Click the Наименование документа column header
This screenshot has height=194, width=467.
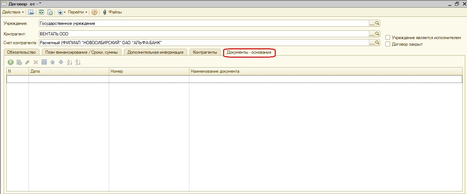click(326, 71)
